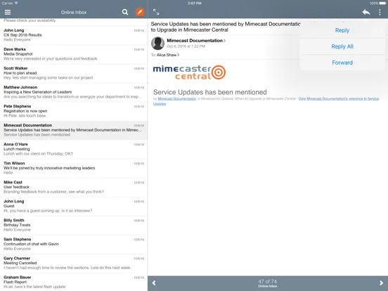388x291 pixels.
Task: Open Billy Smith's Birthday Treats email
Action: coord(74,226)
